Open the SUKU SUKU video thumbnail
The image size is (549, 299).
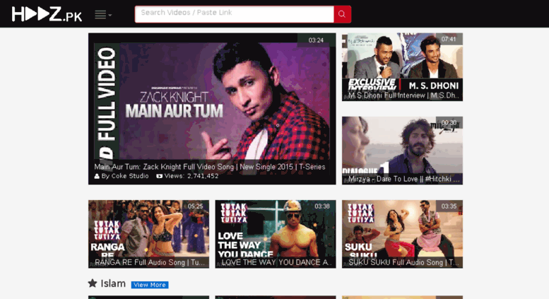[x=402, y=234]
